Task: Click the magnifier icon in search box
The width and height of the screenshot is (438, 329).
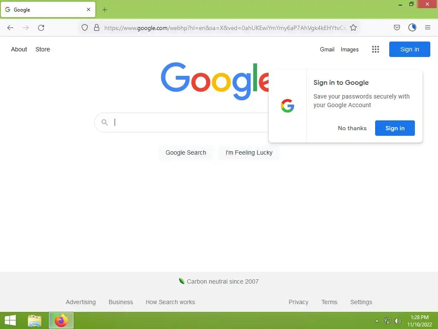Action: point(104,122)
